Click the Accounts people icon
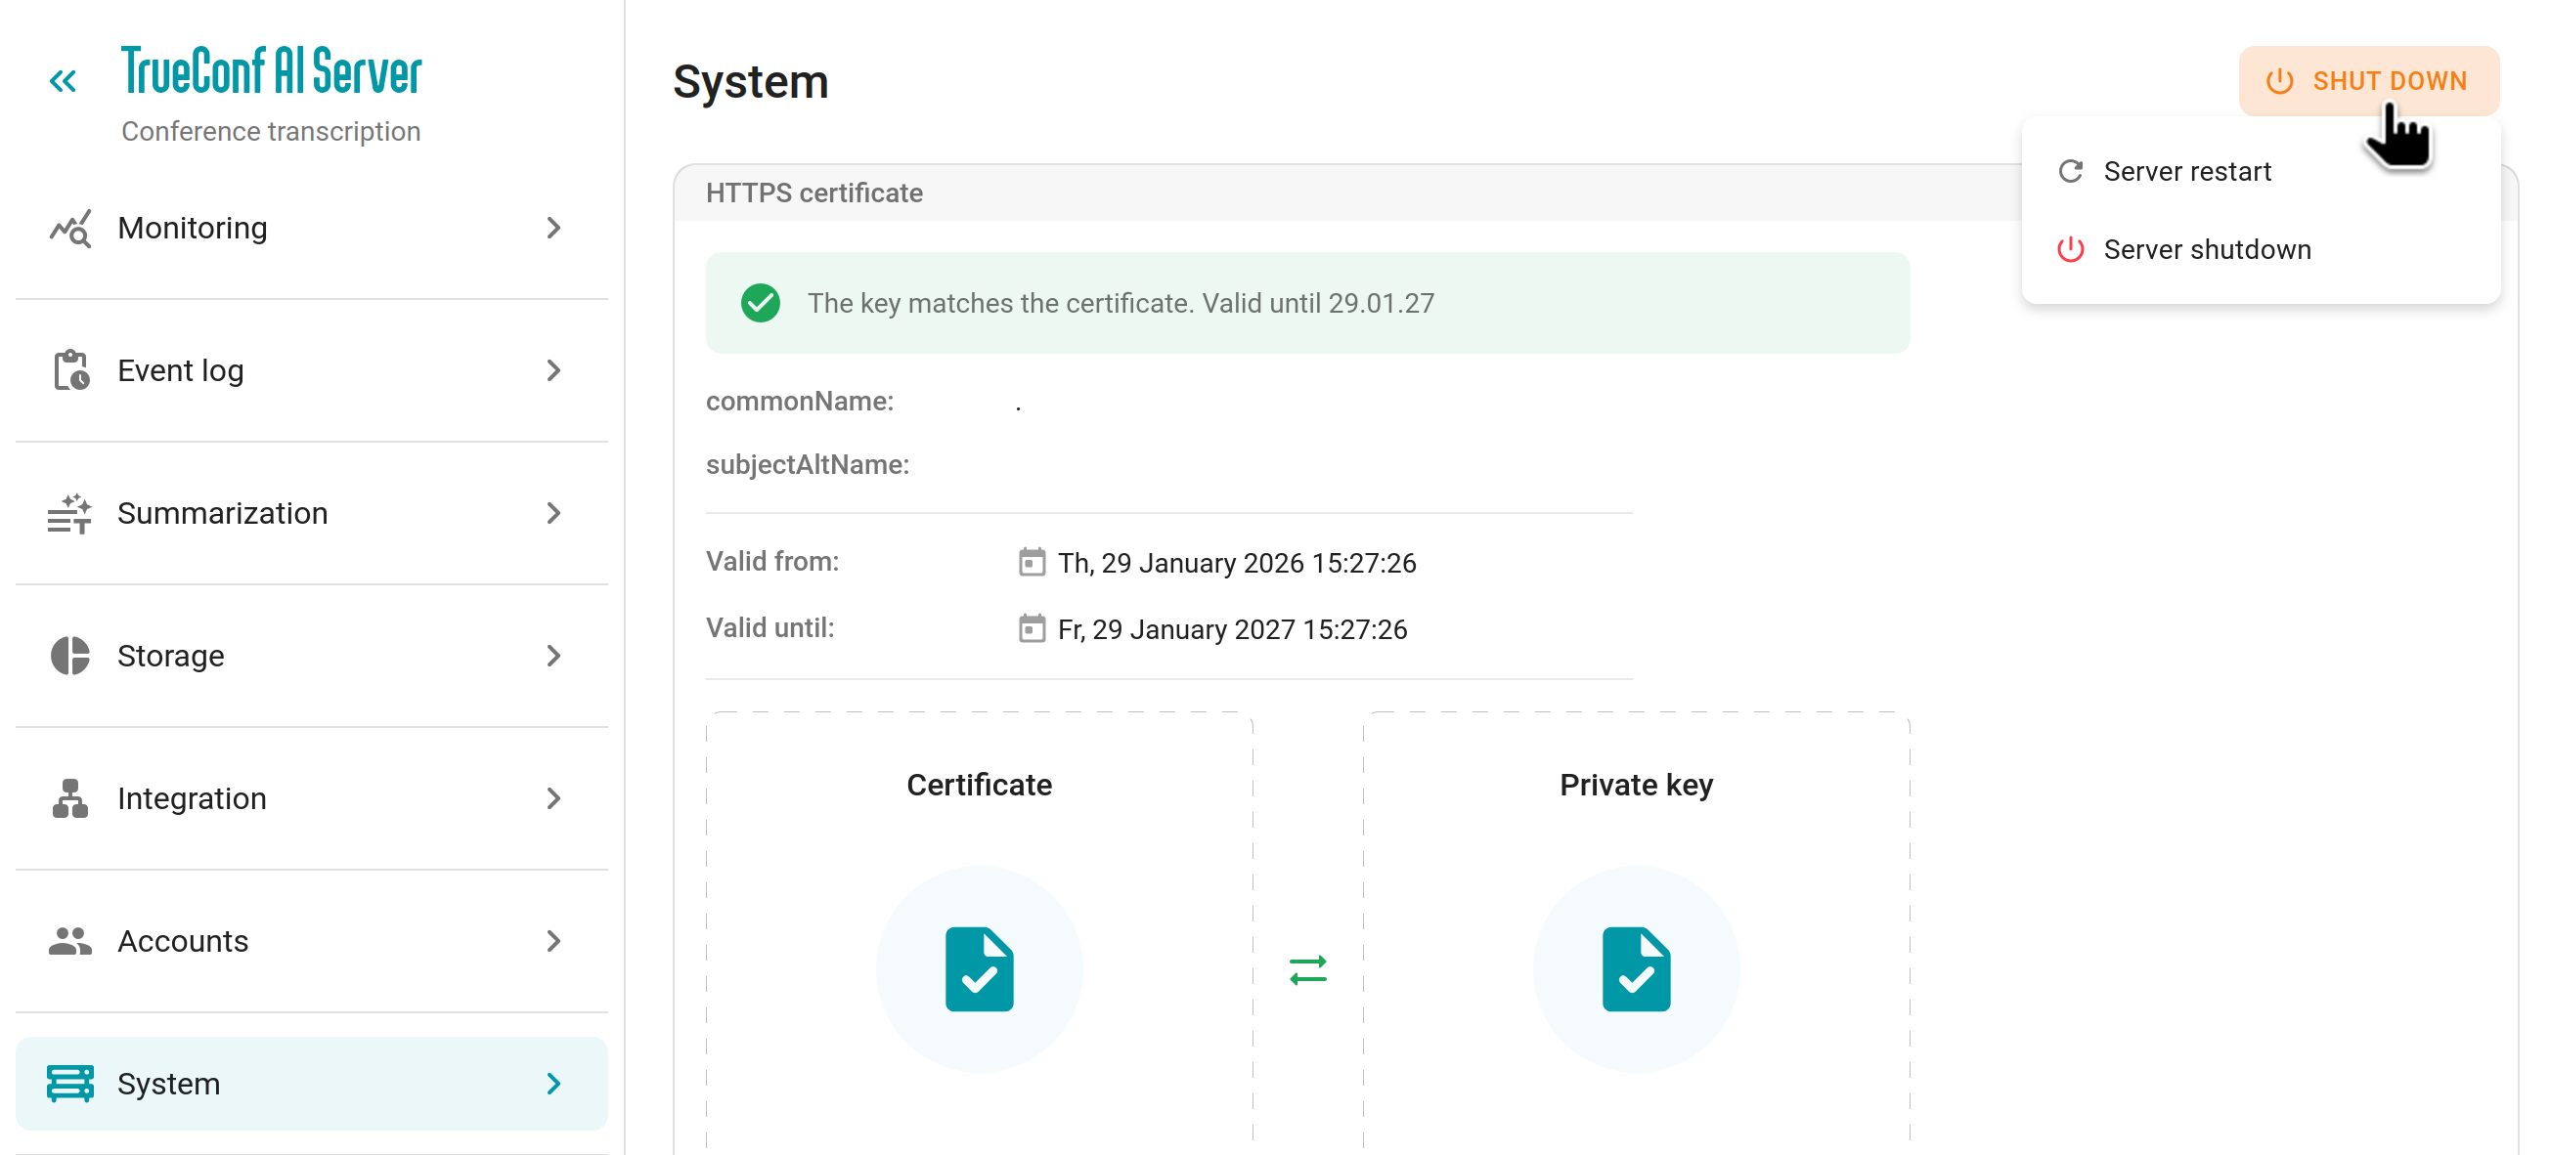The image size is (2550, 1155). tap(70, 941)
